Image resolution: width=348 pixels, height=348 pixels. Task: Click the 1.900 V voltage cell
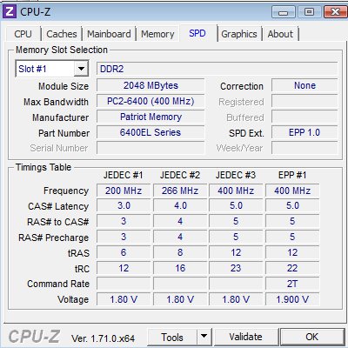coord(292,299)
